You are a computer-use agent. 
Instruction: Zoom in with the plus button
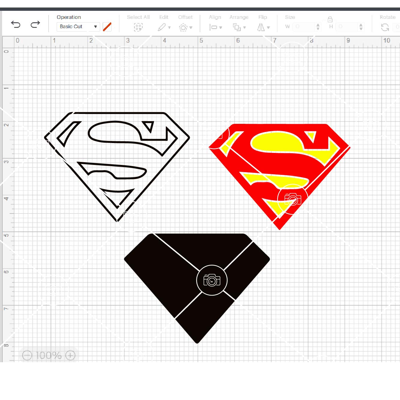pyautogui.click(x=70, y=355)
